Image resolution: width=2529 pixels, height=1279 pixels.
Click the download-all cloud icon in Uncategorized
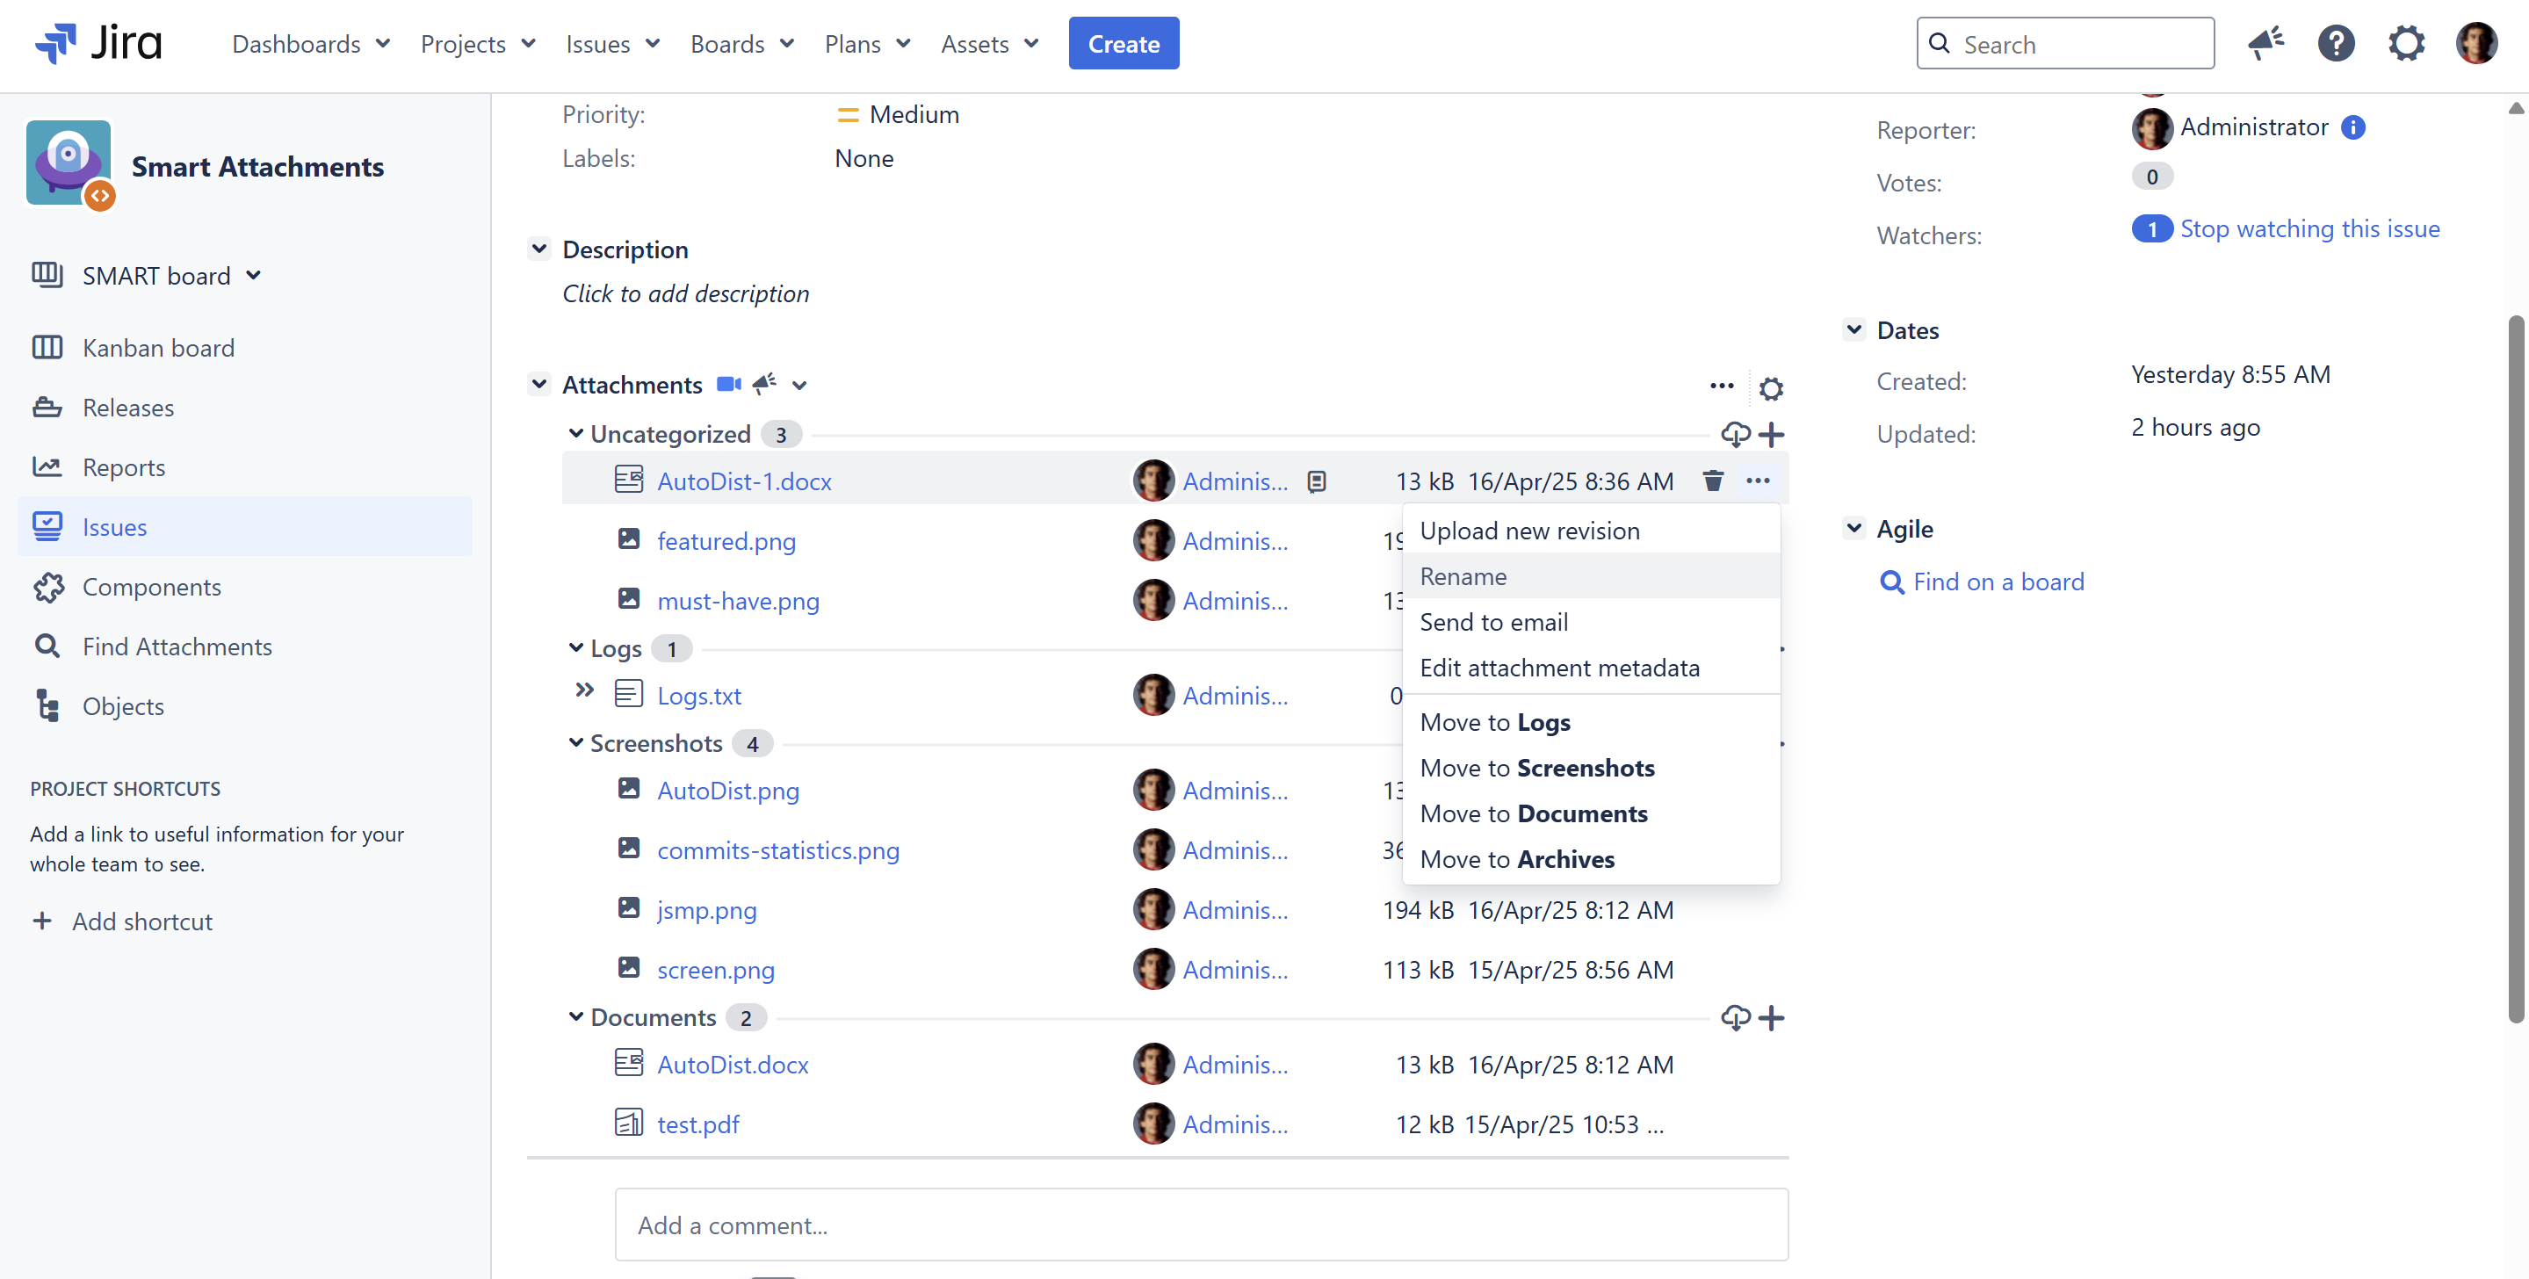pos(1735,434)
